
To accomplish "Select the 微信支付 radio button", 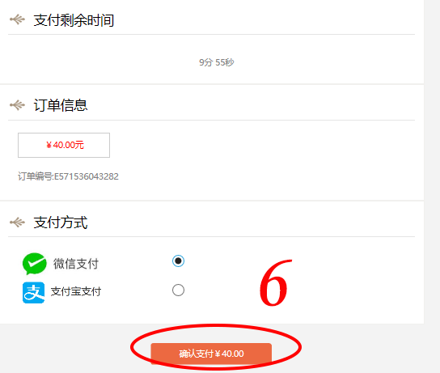I will [178, 261].
